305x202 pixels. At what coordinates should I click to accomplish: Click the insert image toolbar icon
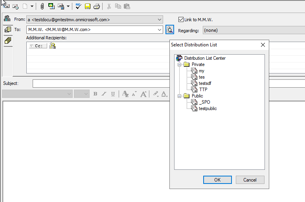point(51,6)
